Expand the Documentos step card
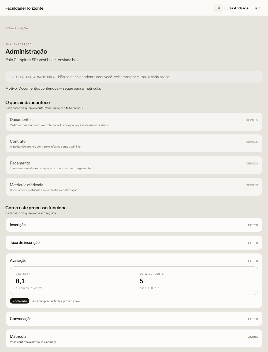268x352 pixels. 134,122
